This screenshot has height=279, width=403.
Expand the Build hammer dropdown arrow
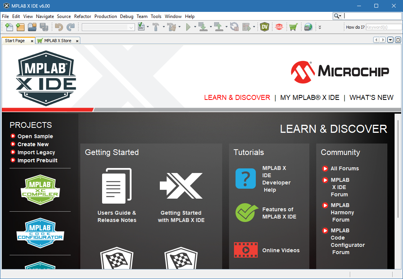tap(164, 27)
